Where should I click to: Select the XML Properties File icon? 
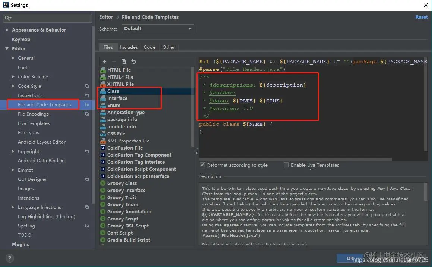103,141
